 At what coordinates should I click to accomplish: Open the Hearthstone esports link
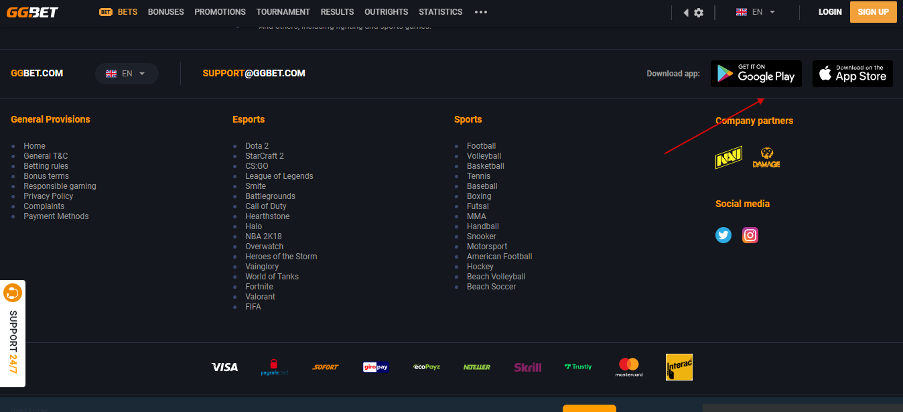pyautogui.click(x=268, y=216)
